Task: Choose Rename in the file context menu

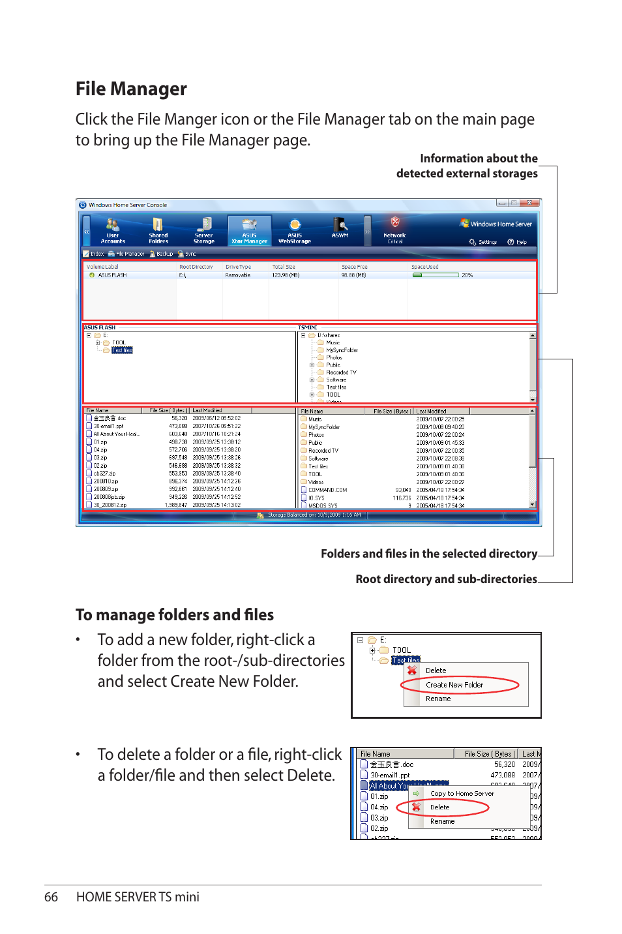Action: click(x=443, y=821)
